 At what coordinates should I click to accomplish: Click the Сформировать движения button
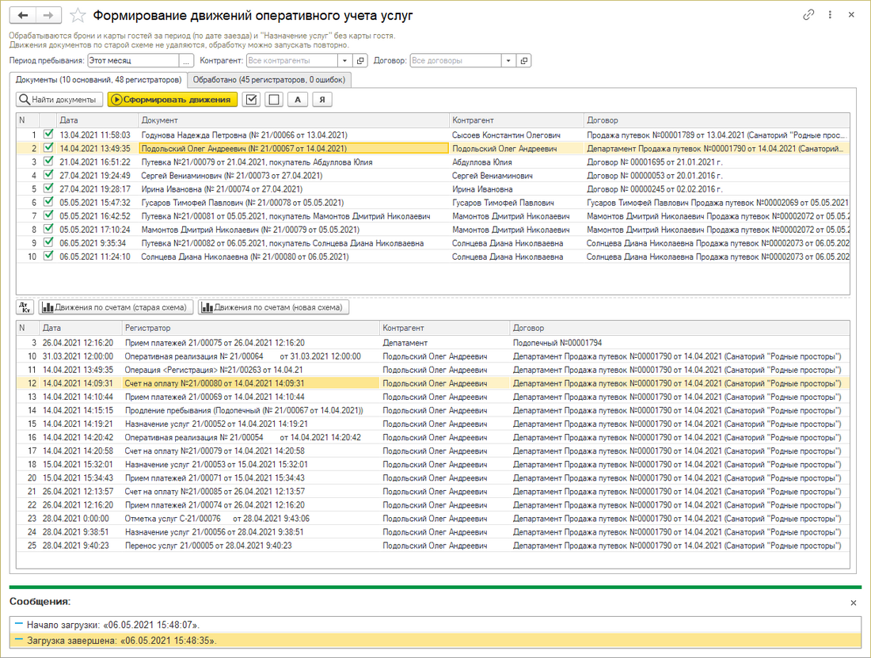pos(173,100)
